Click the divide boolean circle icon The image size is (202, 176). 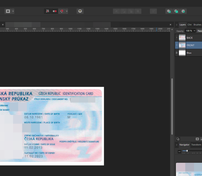183,11
